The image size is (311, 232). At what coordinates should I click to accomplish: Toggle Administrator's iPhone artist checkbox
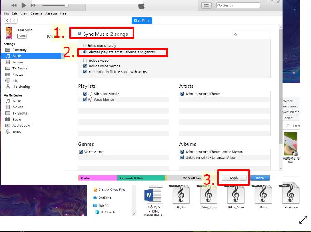click(x=182, y=94)
